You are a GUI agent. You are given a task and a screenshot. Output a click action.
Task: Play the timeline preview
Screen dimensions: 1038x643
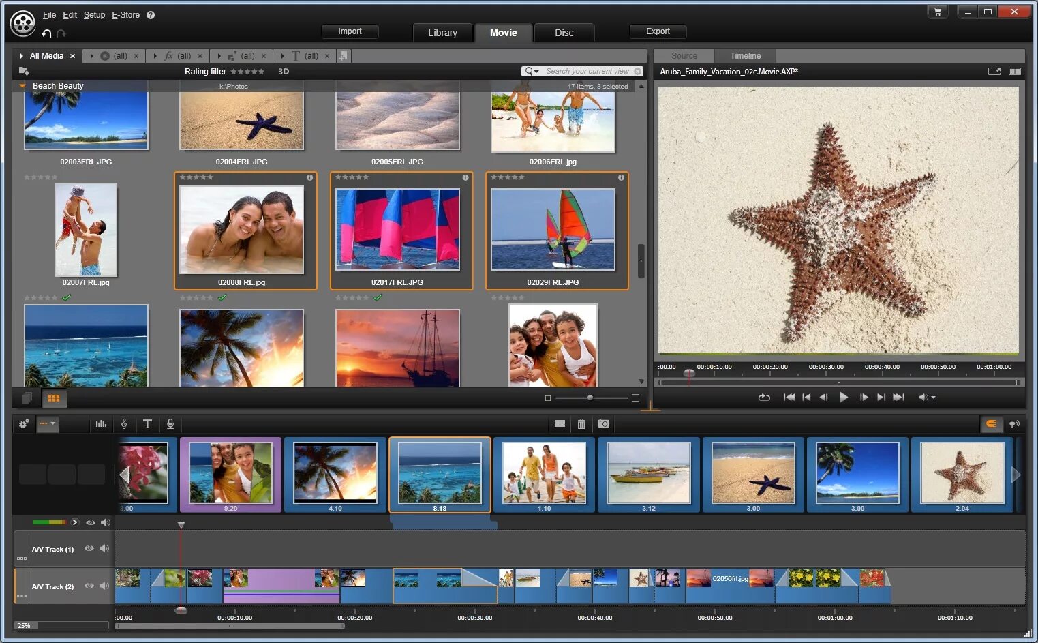tap(844, 398)
